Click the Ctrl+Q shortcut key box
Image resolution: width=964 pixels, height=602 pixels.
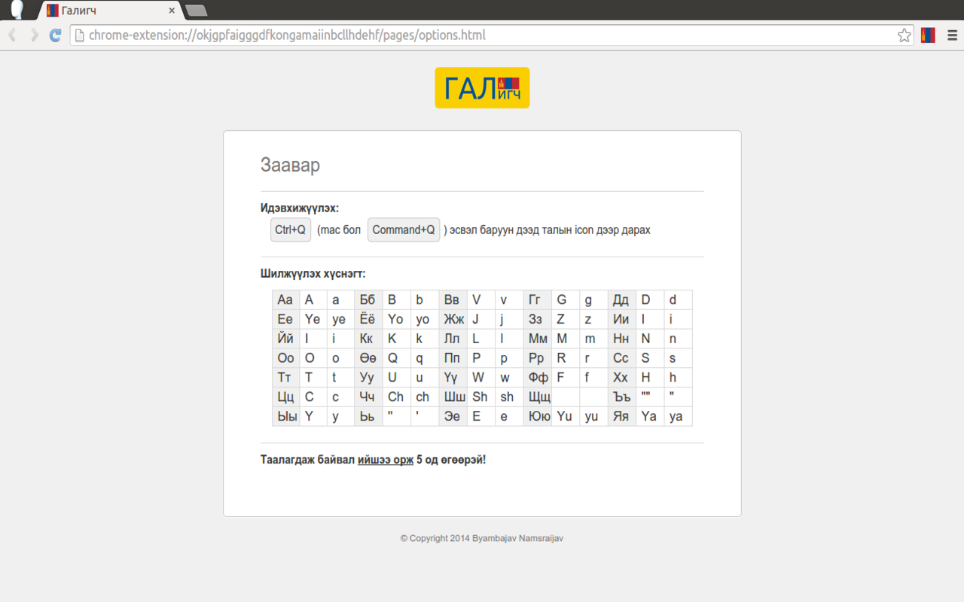pyautogui.click(x=291, y=230)
